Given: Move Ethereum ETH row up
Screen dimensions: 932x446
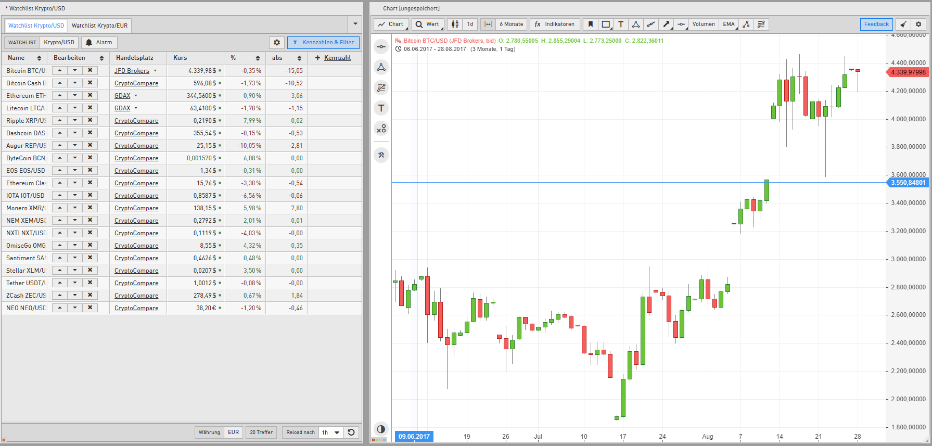Looking at the screenshot, I should tap(60, 95).
